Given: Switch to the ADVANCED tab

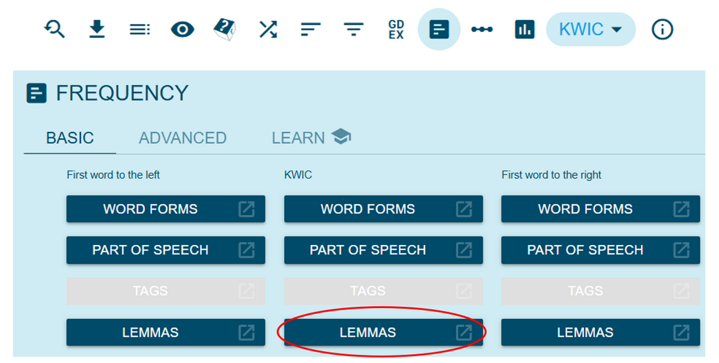Looking at the screenshot, I should (182, 138).
